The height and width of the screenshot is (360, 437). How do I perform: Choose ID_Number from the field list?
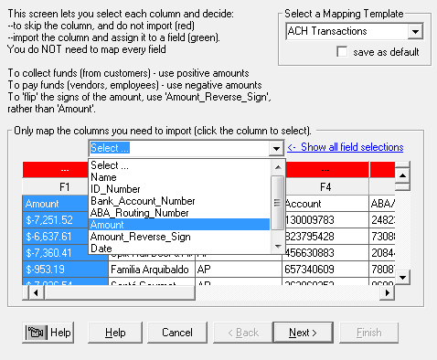[x=179, y=189]
